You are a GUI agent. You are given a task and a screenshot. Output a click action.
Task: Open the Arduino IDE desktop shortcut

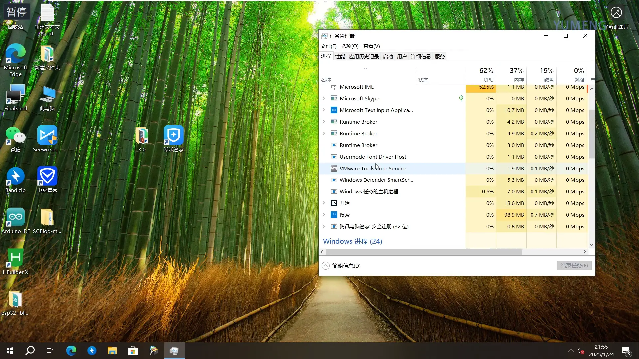coord(15,218)
